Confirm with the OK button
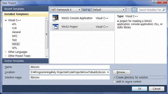Image resolution: width=168 pixels, height=94 pixels. click(139, 89)
